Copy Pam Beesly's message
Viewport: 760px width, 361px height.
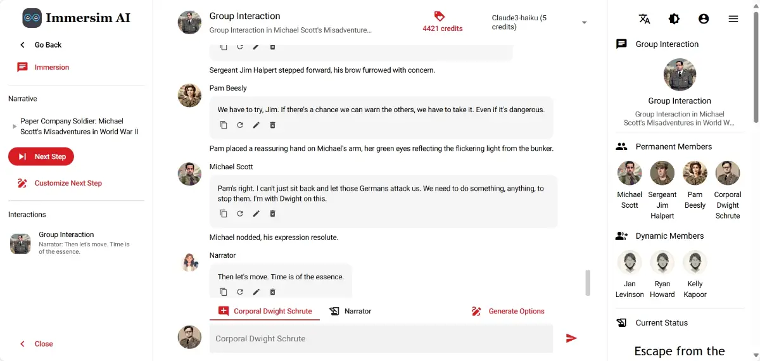point(224,125)
